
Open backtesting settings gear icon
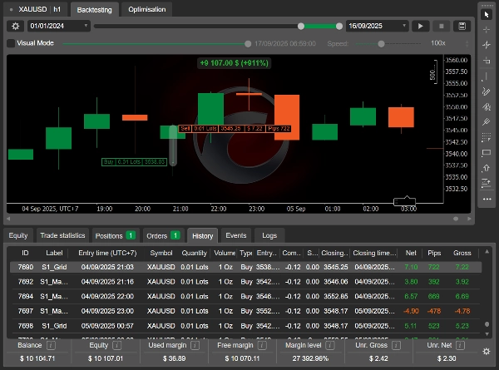pyautogui.click(x=15, y=26)
